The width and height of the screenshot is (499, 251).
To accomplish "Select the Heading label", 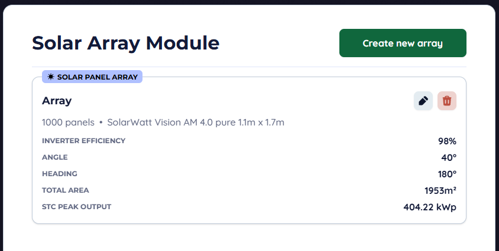I will click(x=60, y=174).
